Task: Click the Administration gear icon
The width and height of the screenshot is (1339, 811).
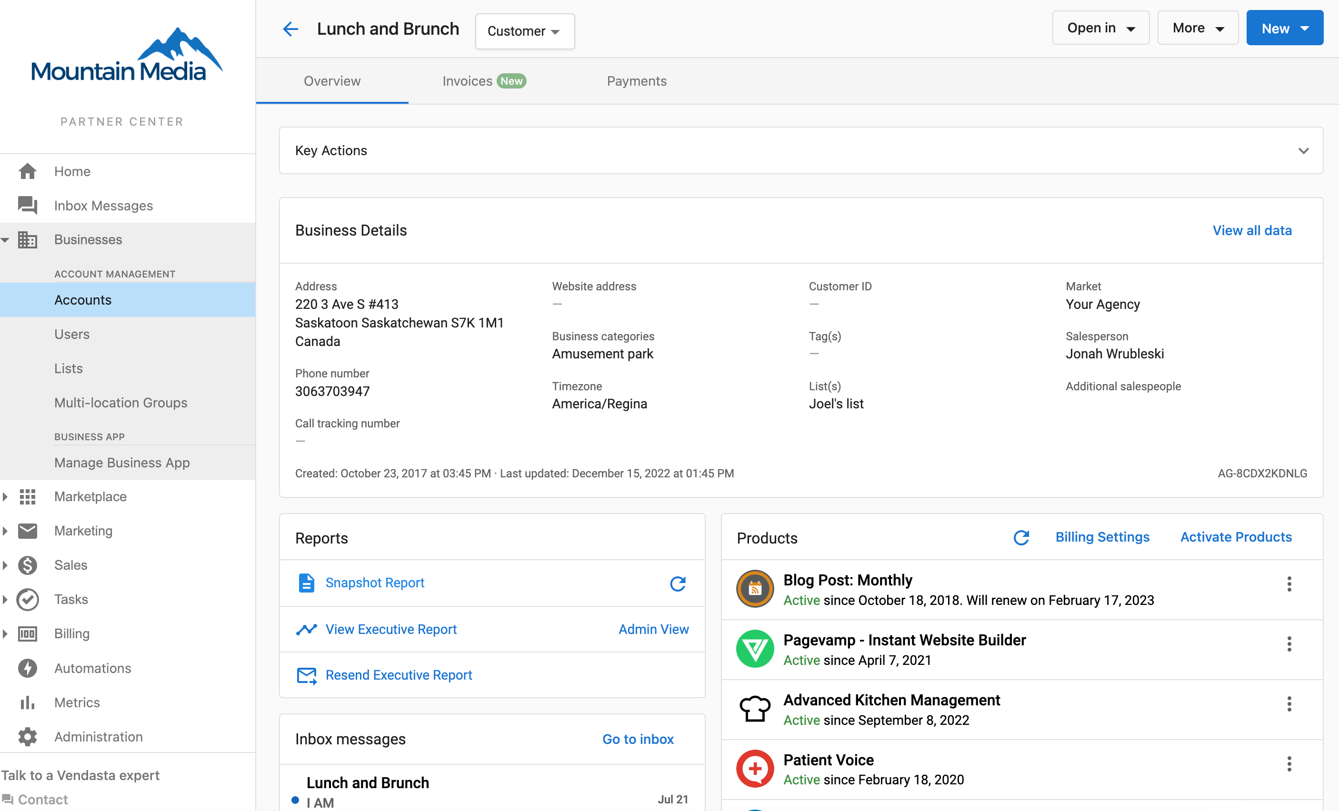Action: coord(27,737)
